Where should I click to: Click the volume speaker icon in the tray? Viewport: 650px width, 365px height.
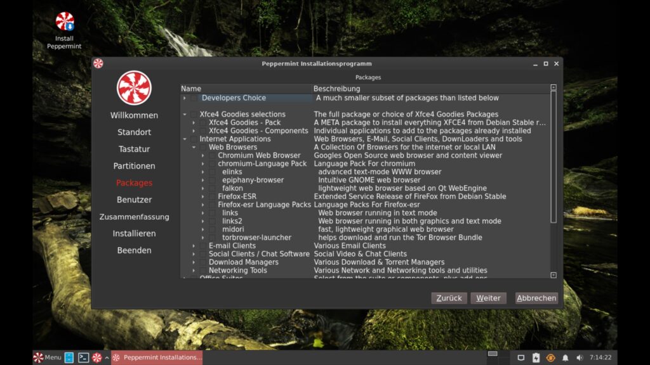(x=580, y=357)
